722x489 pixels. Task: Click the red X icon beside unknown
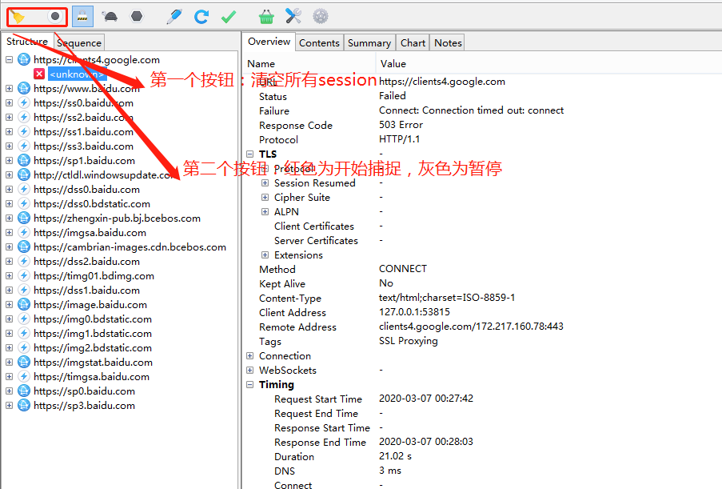39,74
